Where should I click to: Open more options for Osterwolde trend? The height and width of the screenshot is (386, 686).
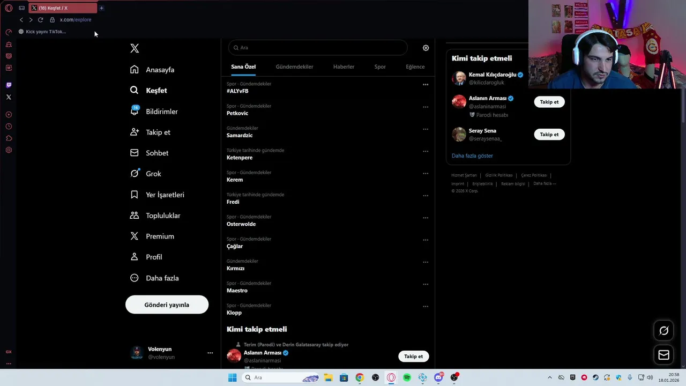pyautogui.click(x=426, y=218)
